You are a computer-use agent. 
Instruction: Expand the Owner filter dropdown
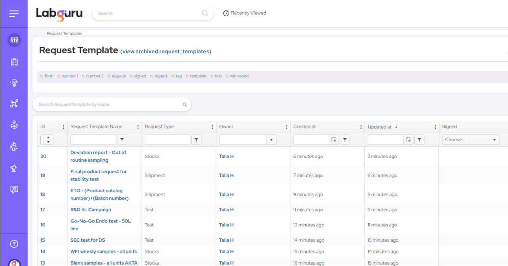click(x=271, y=139)
